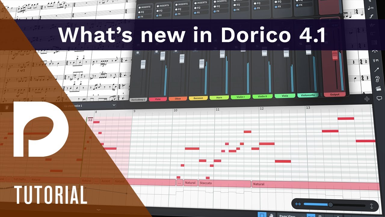Select the Violin I channel label
Screen dimensions: 385x217
(x=241, y=97)
